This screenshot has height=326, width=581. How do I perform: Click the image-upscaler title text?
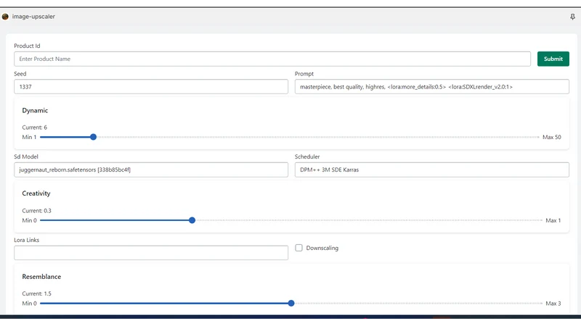(33, 17)
